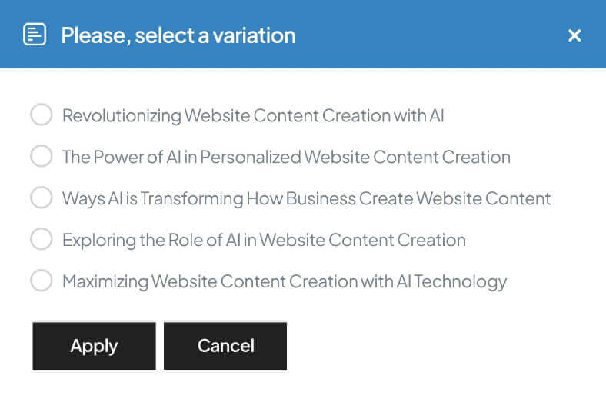Screen dimensions: 606x412
Task: Click the label 'The Power of AI in Personalized'
Action: point(286,158)
